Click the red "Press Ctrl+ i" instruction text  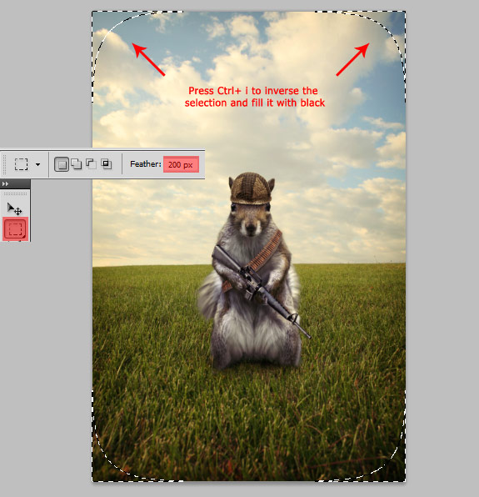click(255, 97)
